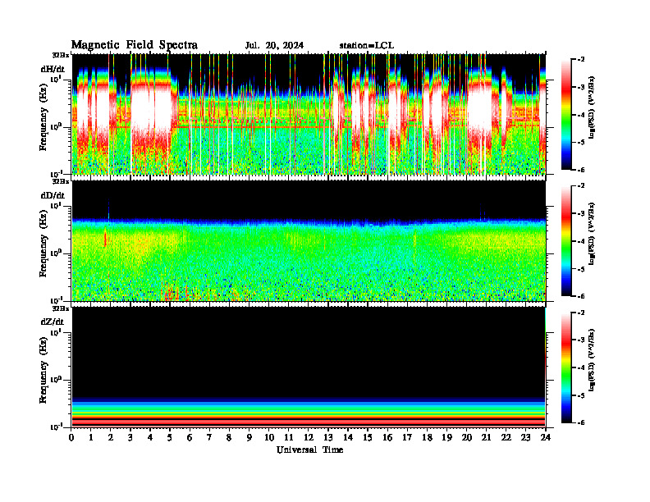Click the "32Hz" label atop dD/dt panel
650x502 pixels.
tap(61, 181)
